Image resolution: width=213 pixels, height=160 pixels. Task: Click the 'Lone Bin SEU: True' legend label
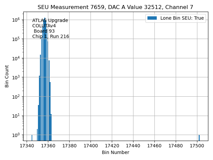point(182,18)
